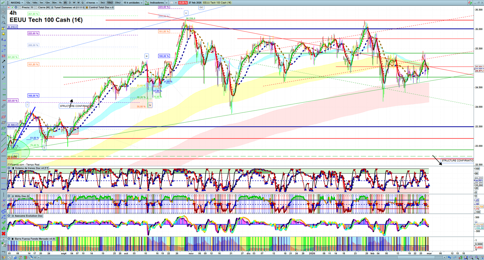Image resolution: width=484 pixels, height=260 pixels.
Task: Open the 4 horas timeframe dropdown
Action: 92,3
